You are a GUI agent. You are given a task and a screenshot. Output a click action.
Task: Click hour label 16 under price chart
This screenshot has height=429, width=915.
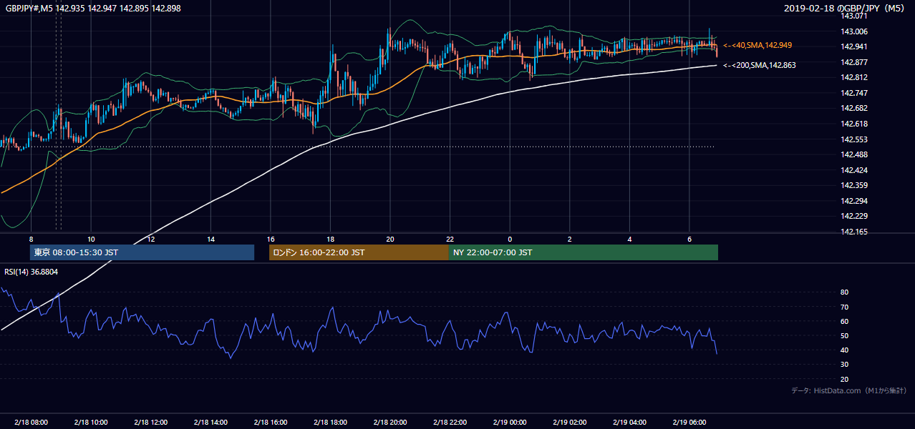click(x=271, y=239)
